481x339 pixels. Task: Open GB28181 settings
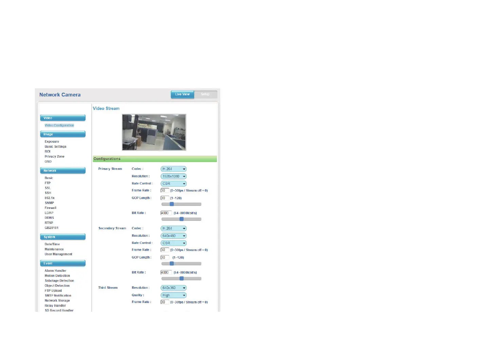click(x=52, y=228)
